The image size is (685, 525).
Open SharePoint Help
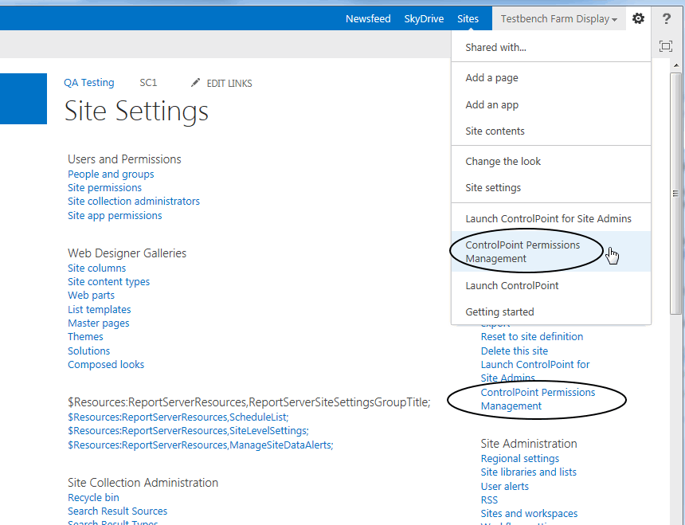coord(666,18)
